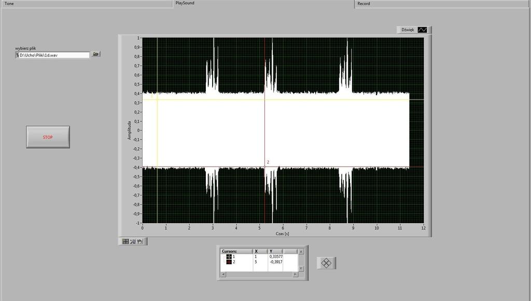The image size is (531, 301).
Task: Click left arrow of cursor legend horizontal scrollbar
Action: 223,274
